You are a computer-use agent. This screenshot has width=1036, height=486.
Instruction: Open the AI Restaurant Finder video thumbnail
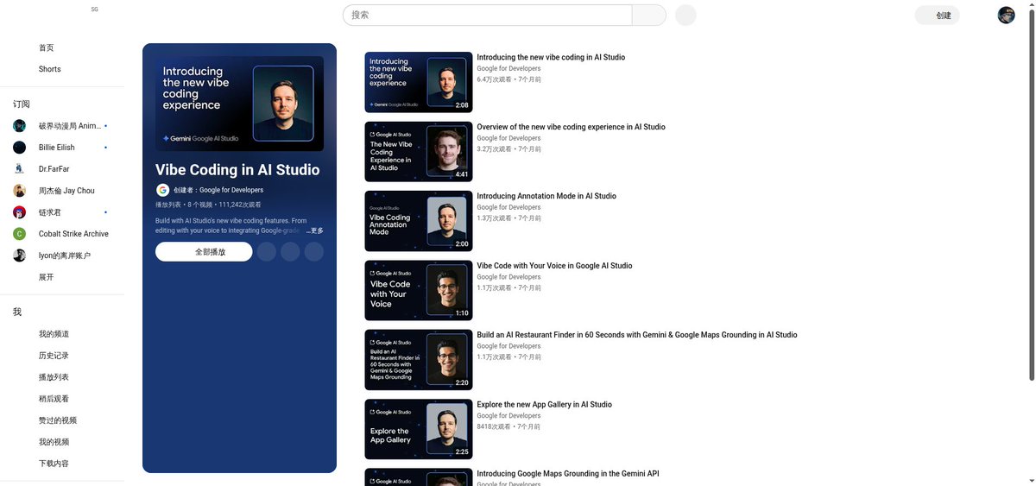pos(419,359)
